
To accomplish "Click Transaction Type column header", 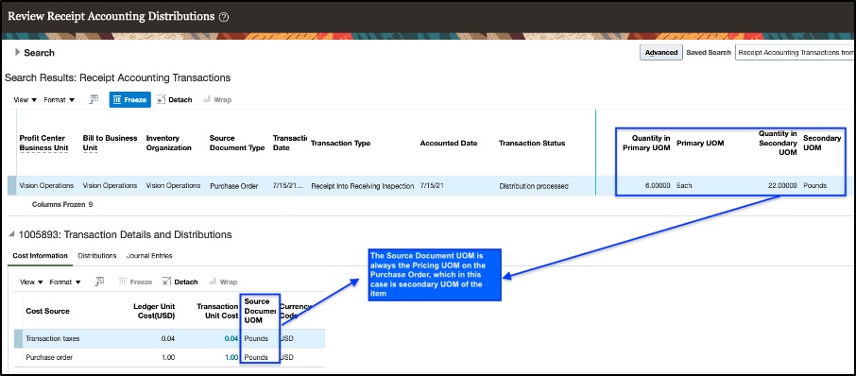I will click(341, 143).
